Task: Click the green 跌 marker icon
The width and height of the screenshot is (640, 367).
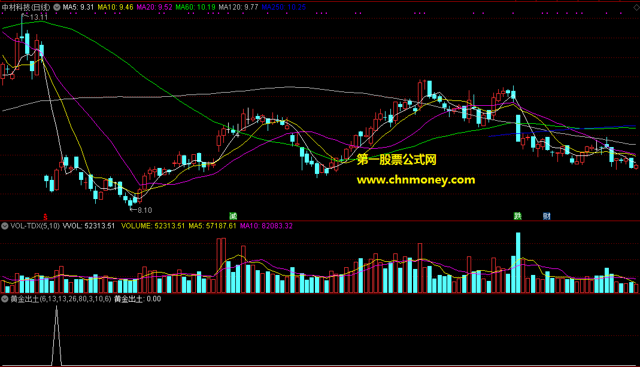Action: click(517, 216)
